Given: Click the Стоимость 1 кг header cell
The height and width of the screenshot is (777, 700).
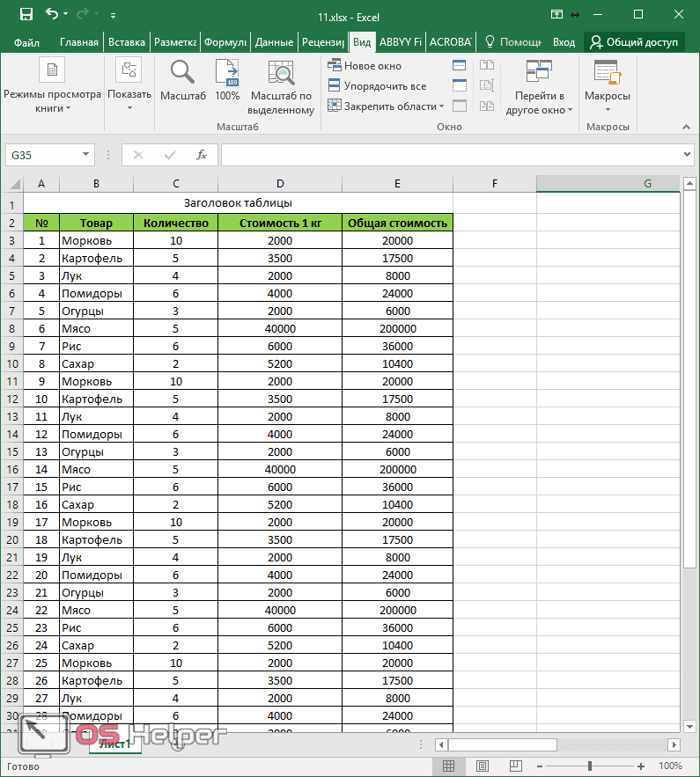Looking at the screenshot, I should pos(280,223).
